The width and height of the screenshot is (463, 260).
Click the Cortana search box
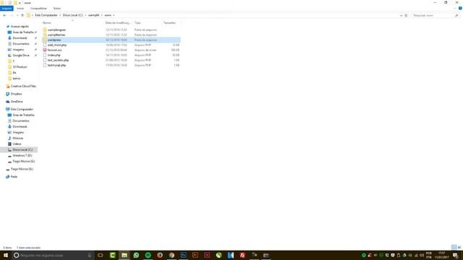(53, 255)
